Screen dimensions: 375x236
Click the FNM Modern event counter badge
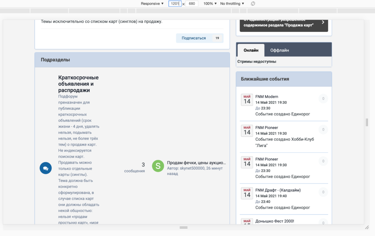click(x=323, y=99)
